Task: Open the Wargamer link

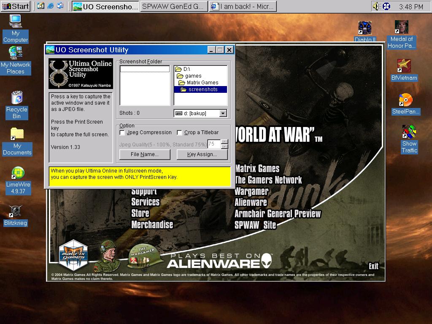Action: [251, 191]
